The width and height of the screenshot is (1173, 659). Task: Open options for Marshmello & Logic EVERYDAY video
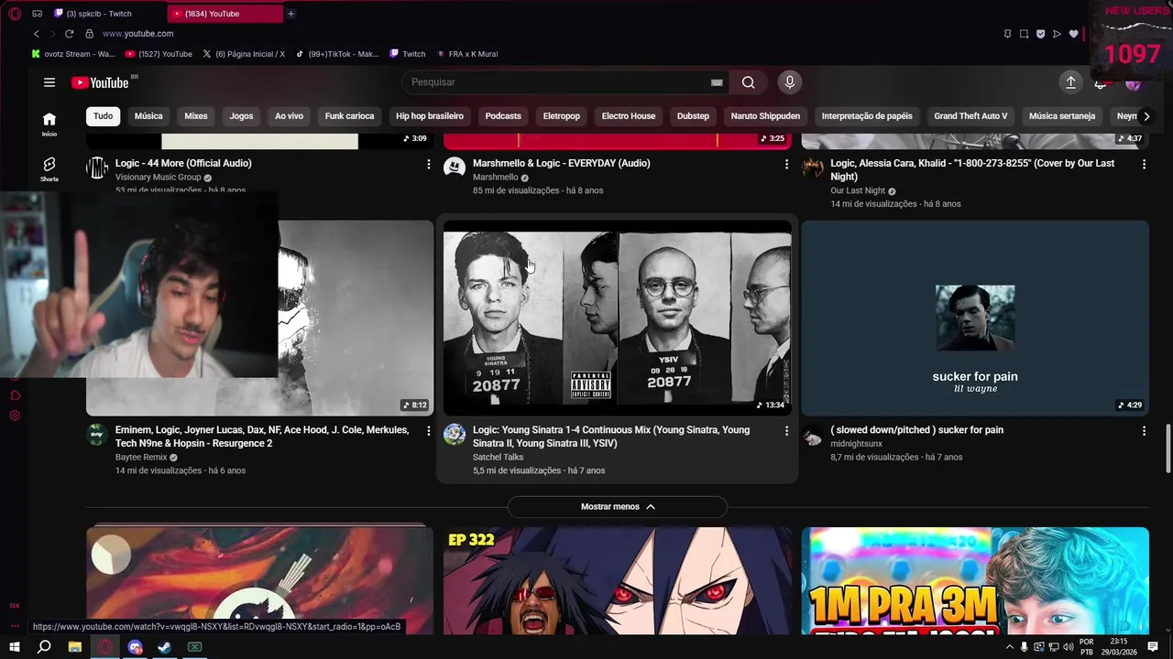(785, 164)
